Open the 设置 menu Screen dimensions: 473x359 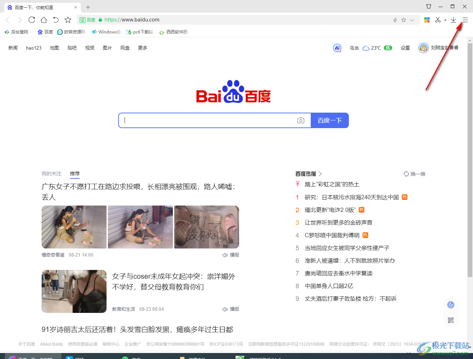point(405,48)
